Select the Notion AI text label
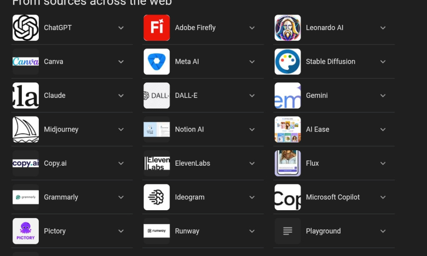Screen dimensions: 427x256 tap(189, 129)
